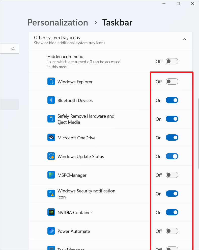Enable the Hidden icon menu toggle

172,61
